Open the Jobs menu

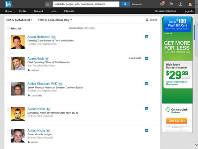tap(54, 11)
